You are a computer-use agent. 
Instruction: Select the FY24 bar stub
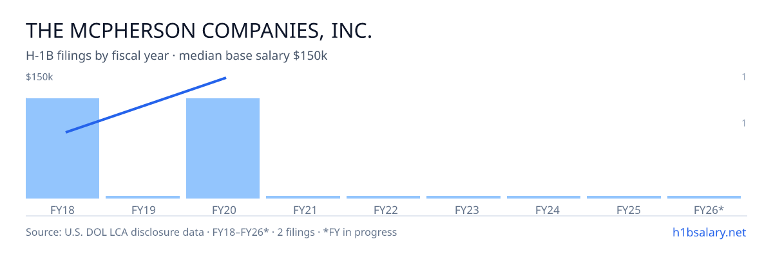(544, 197)
